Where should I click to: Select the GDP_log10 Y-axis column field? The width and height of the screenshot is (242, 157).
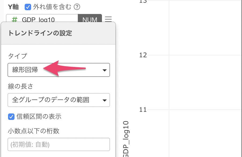click(x=42, y=18)
